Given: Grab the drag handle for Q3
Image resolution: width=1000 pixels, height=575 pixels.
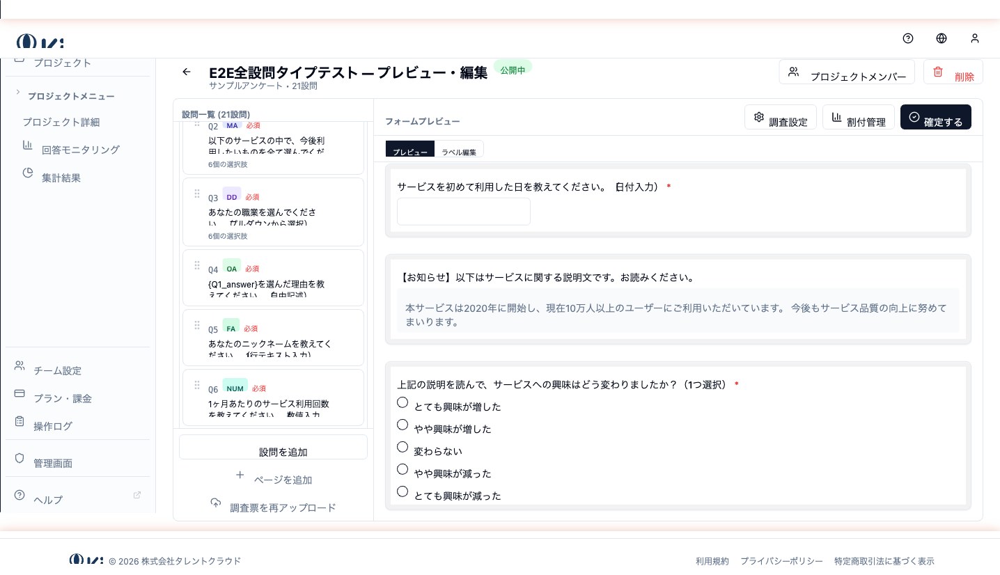Looking at the screenshot, I should (197, 194).
